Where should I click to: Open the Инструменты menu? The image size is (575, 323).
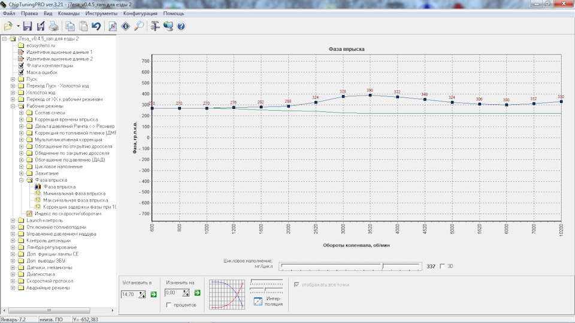point(101,13)
